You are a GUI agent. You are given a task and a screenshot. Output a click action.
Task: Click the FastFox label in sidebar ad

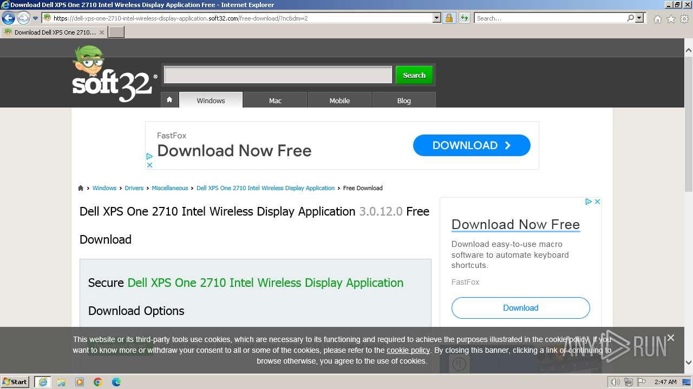[465, 282]
